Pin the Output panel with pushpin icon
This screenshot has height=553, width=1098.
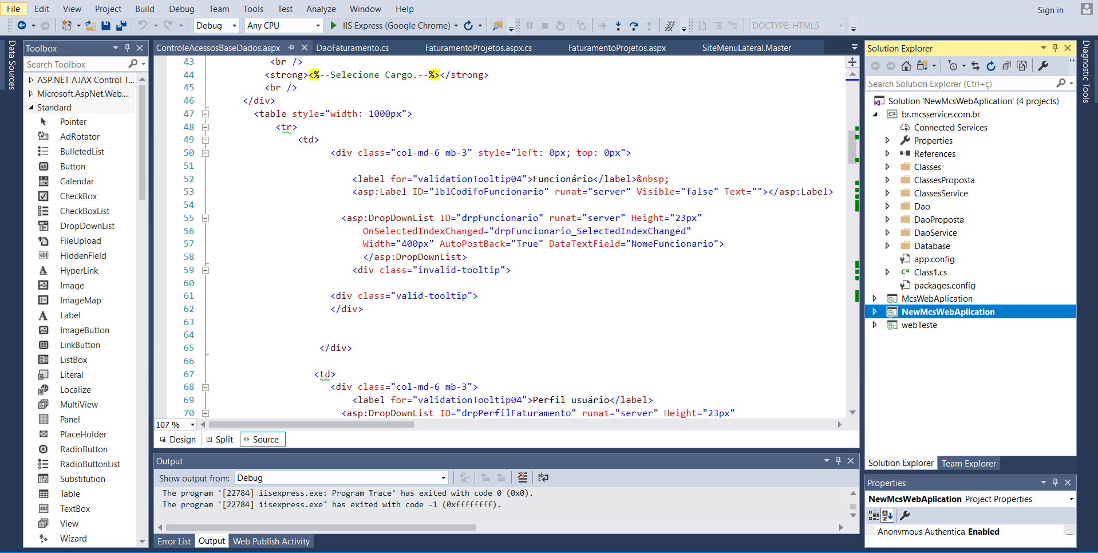click(838, 461)
